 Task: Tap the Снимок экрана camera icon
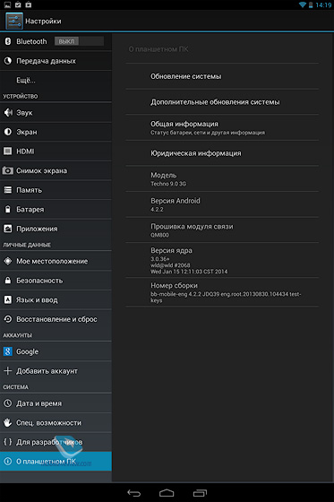[x=8, y=170]
